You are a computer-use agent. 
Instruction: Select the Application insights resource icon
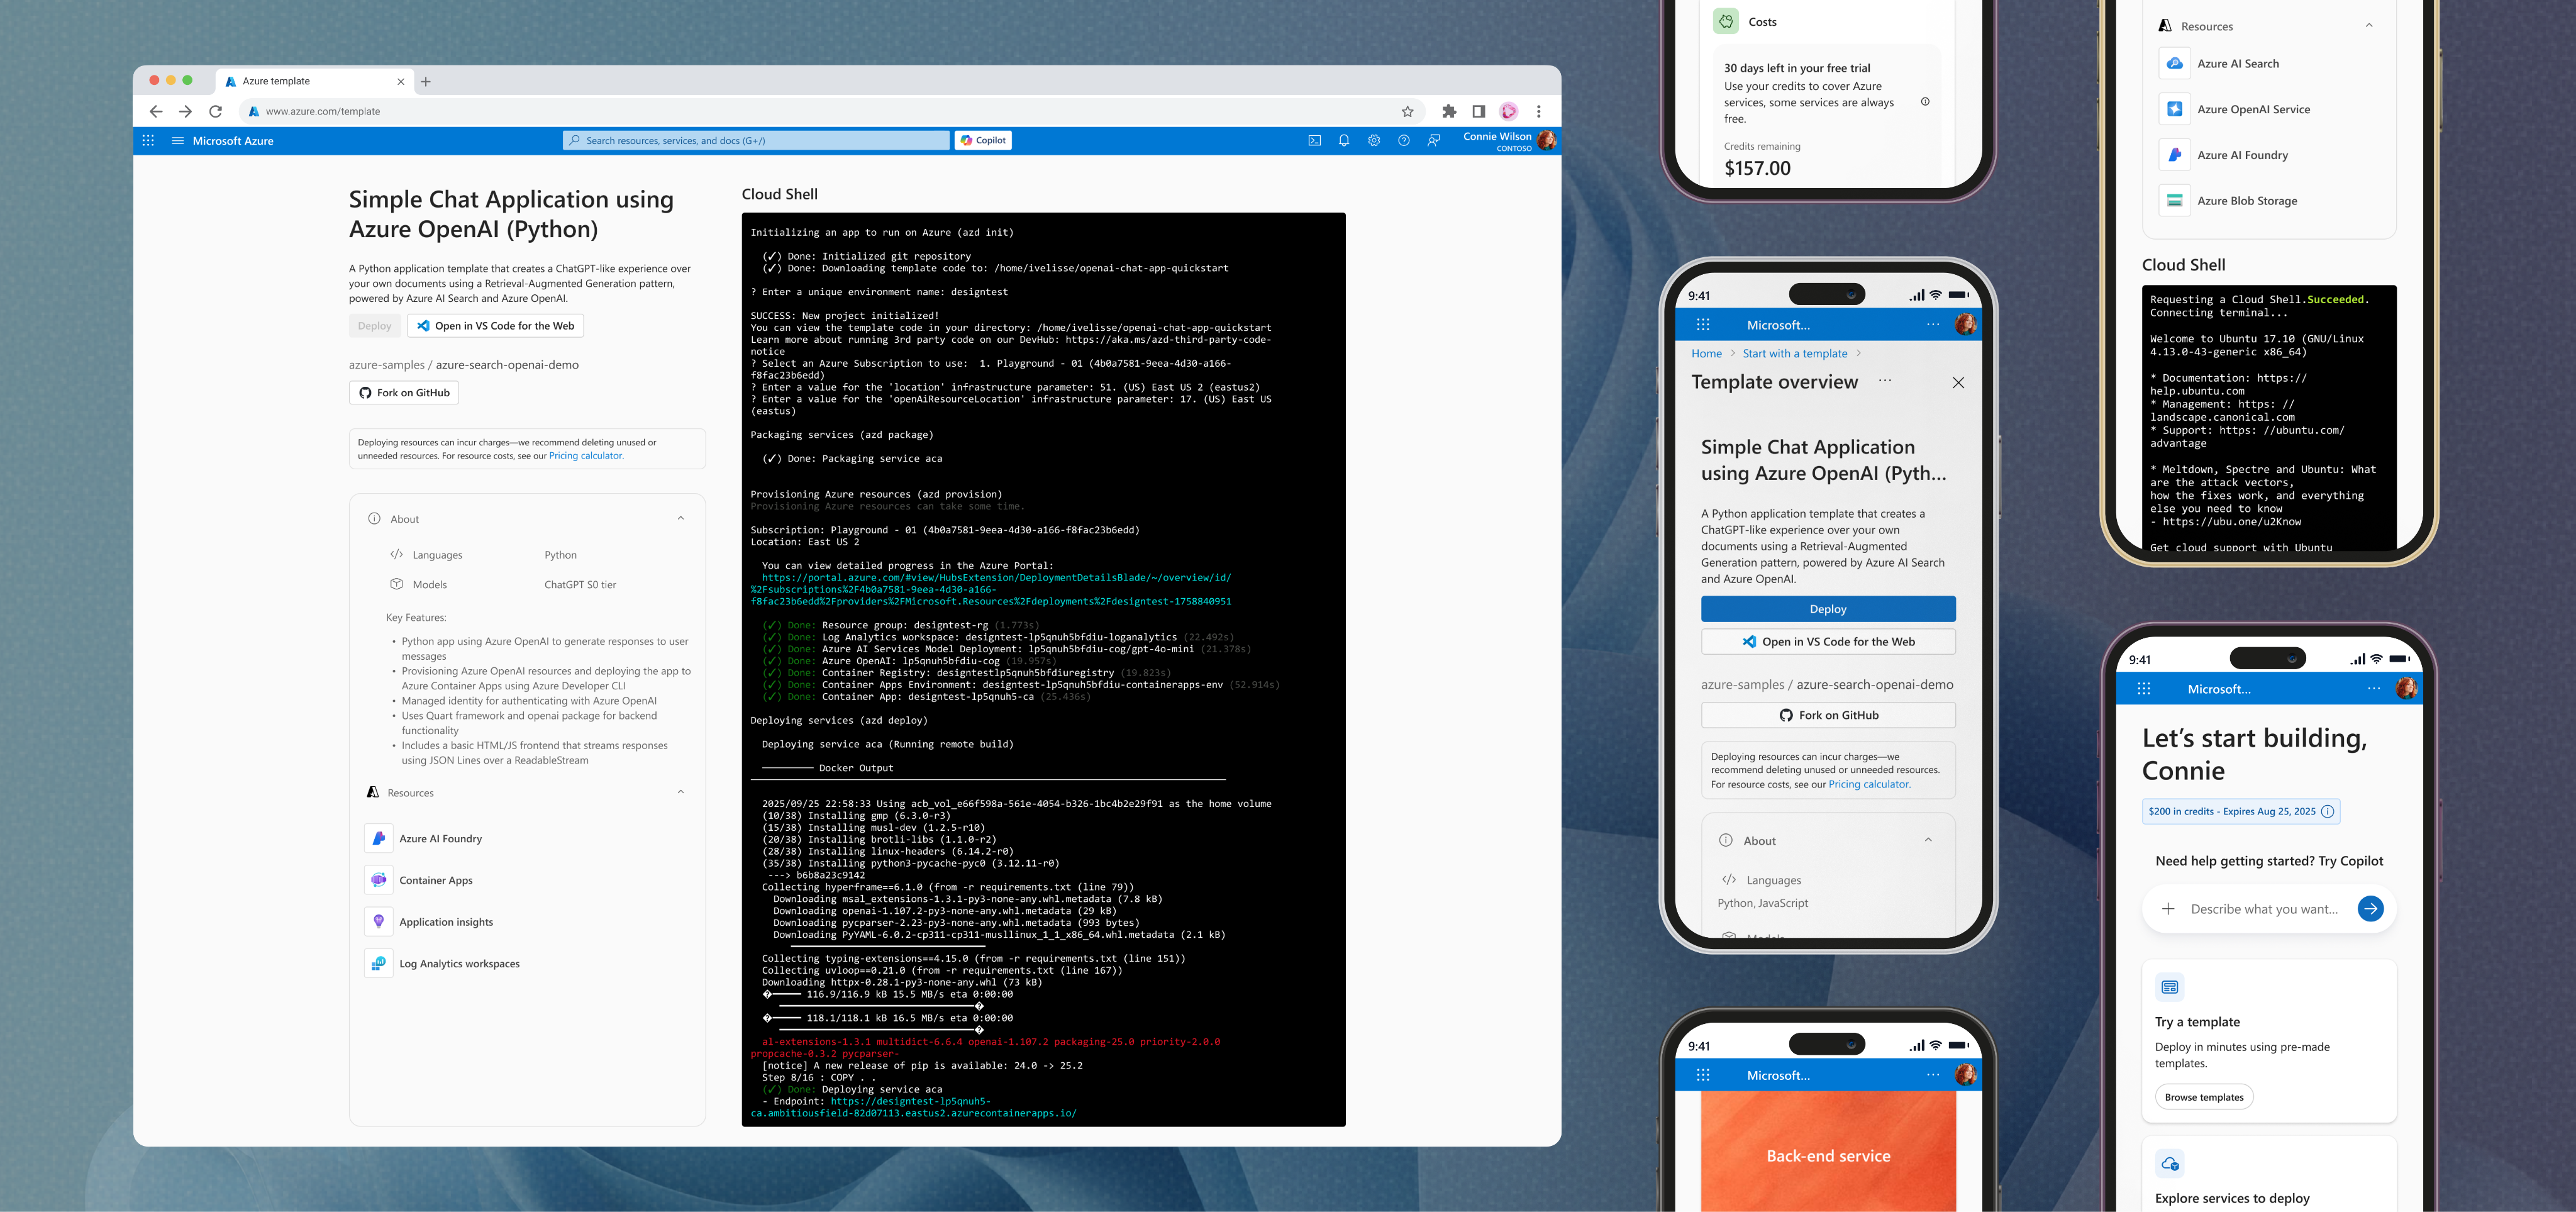(378, 922)
